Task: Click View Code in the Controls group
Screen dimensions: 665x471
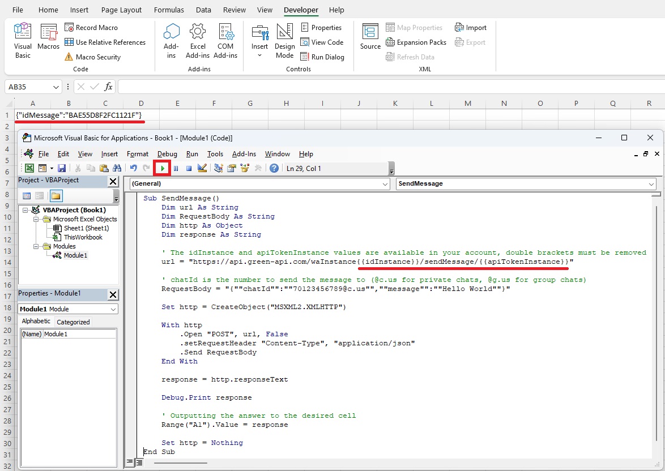Action: 322,42
